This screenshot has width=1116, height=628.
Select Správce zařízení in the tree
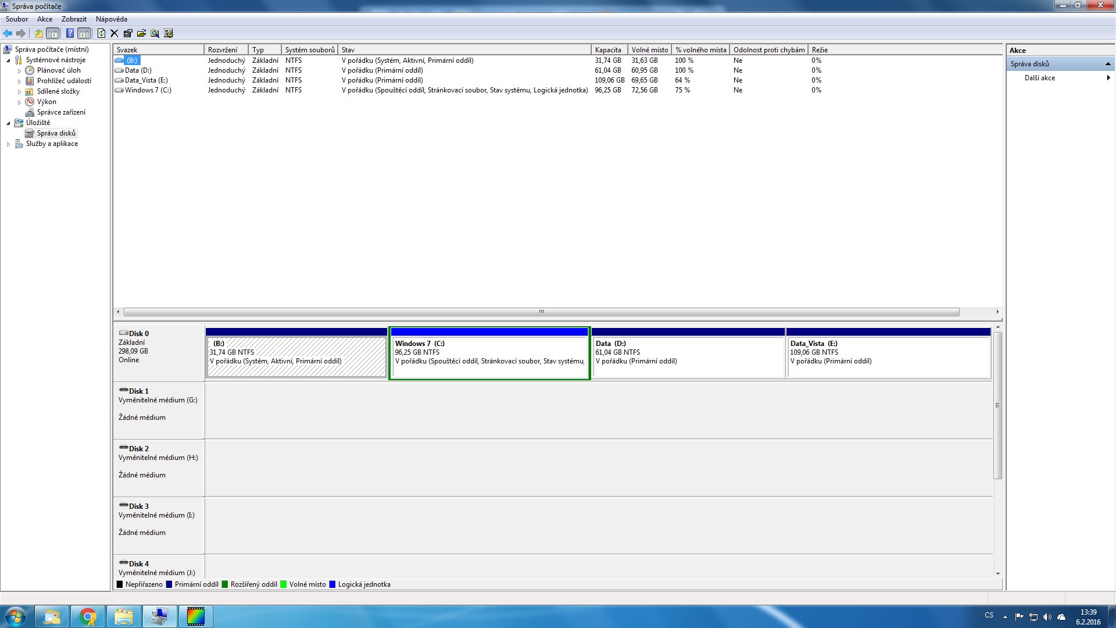coord(61,112)
